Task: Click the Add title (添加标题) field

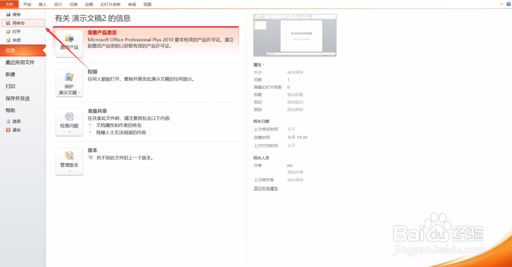Action: [295, 95]
